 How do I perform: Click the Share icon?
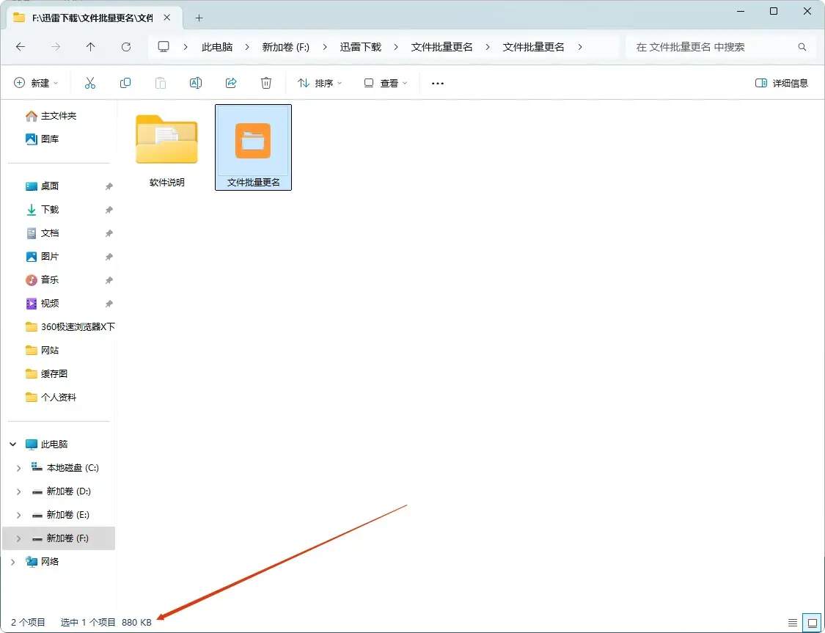coord(231,82)
